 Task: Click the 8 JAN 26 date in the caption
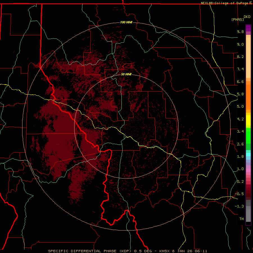183,251
